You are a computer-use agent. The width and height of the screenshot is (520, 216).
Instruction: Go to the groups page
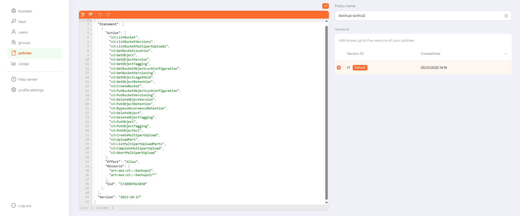pos(24,43)
